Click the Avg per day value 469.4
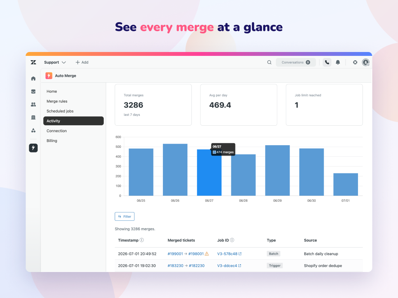The height and width of the screenshot is (298, 398). pyautogui.click(x=220, y=105)
